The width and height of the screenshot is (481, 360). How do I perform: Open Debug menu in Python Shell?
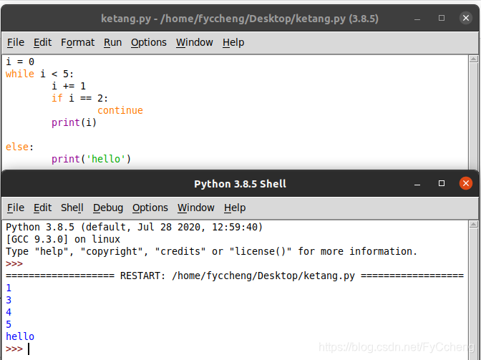click(108, 208)
